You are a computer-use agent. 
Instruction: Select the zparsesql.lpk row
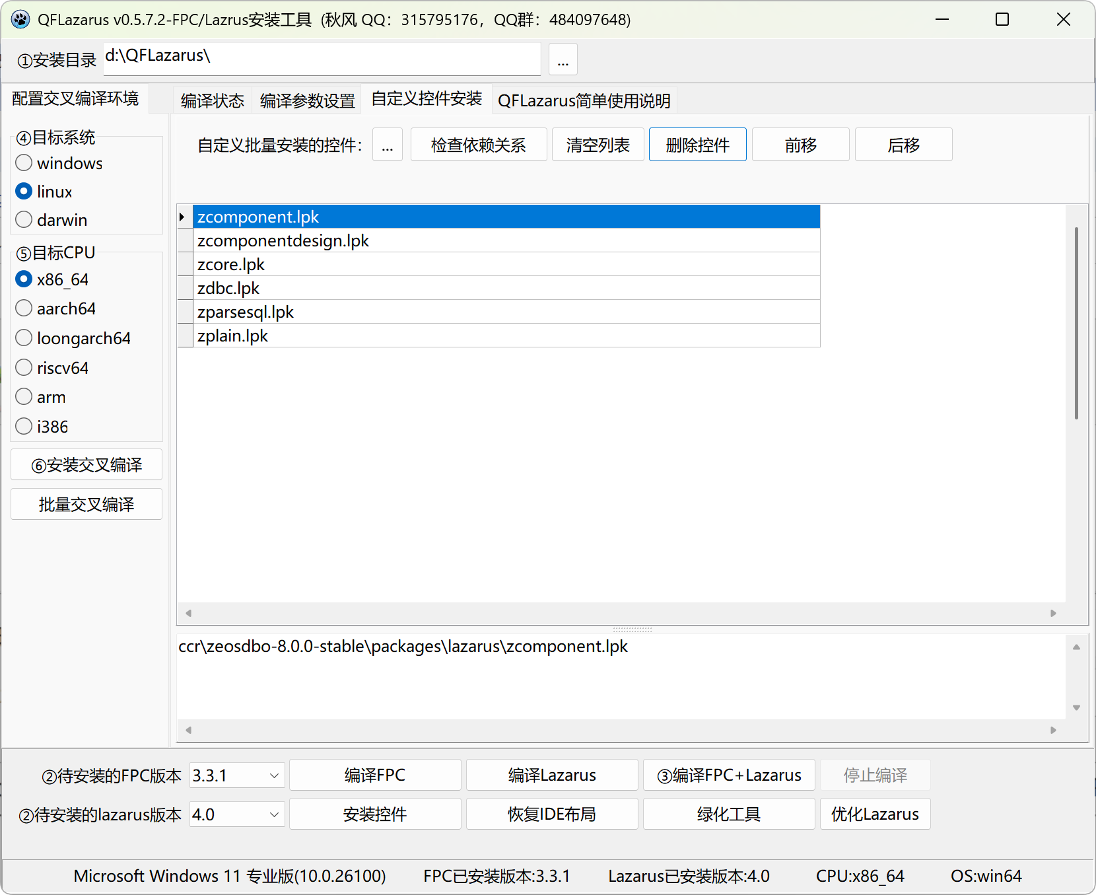506,312
